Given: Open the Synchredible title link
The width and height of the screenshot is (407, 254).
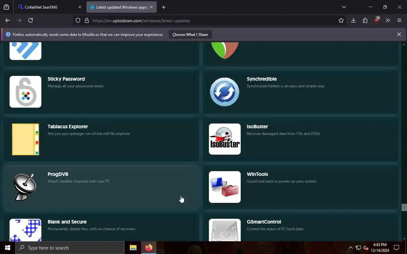Looking at the screenshot, I should tap(262, 79).
